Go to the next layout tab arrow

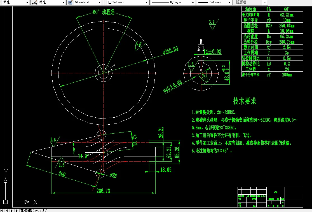[12, 210]
